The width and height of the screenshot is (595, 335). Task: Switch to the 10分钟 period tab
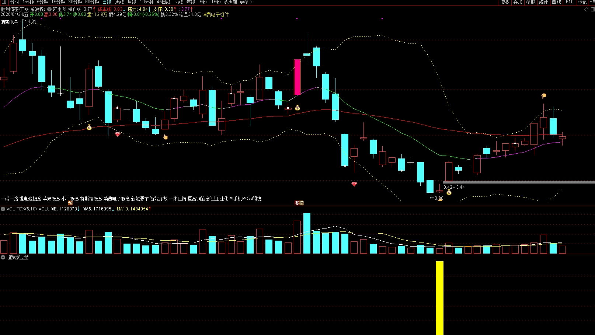point(147,2)
